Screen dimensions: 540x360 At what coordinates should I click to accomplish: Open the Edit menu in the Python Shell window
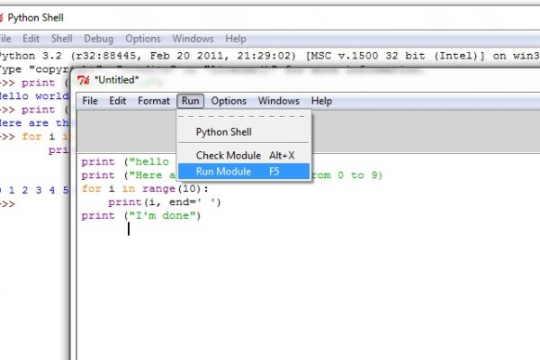pyautogui.click(x=31, y=39)
